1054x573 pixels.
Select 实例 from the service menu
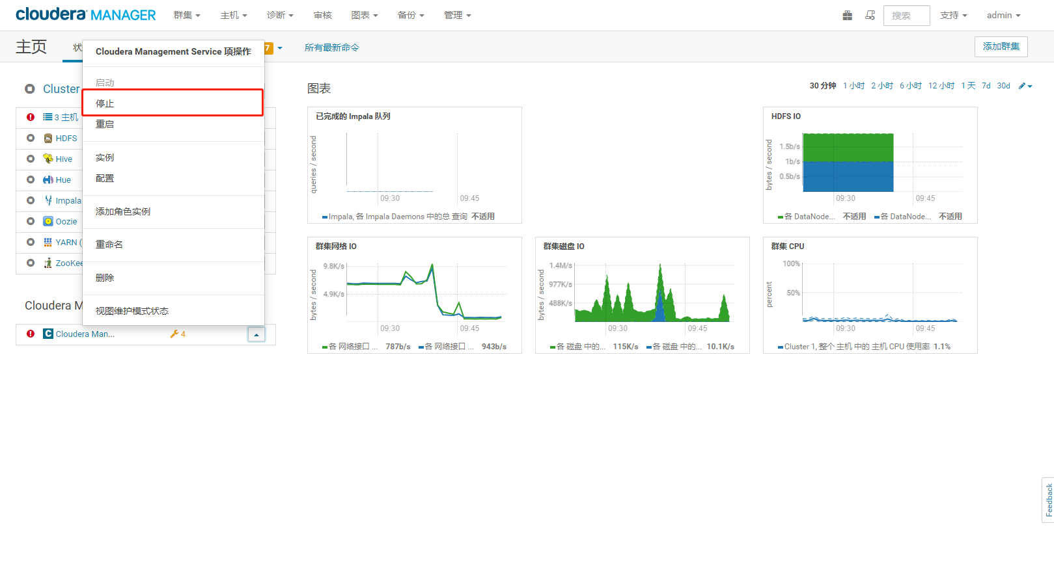tap(173, 157)
